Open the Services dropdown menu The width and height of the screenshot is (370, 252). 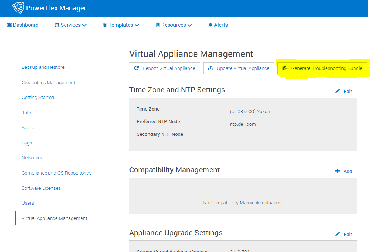[70, 25]
